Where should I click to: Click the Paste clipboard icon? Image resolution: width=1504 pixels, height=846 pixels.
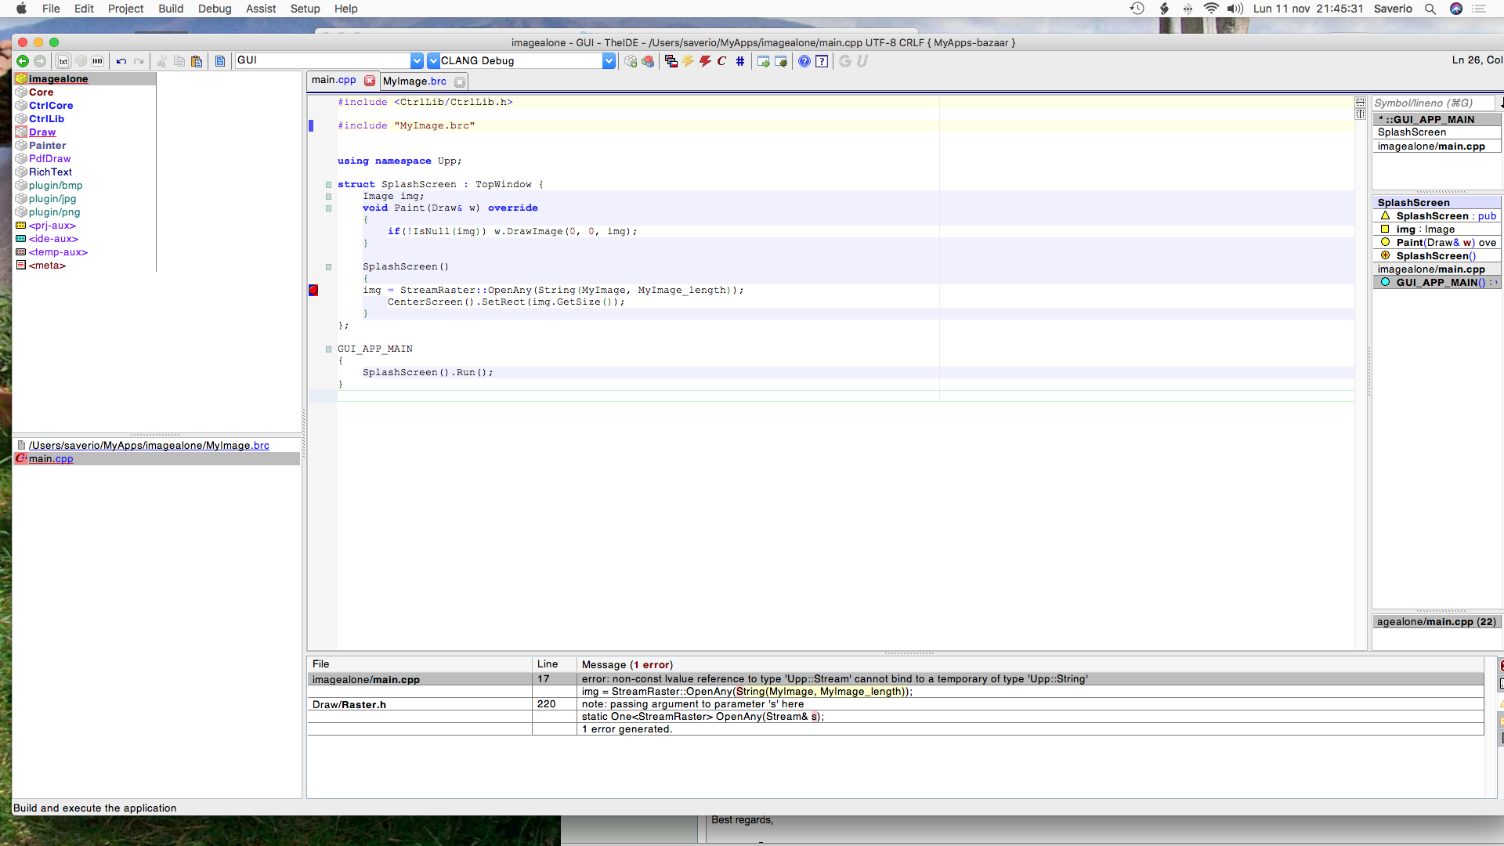[197, 61]
